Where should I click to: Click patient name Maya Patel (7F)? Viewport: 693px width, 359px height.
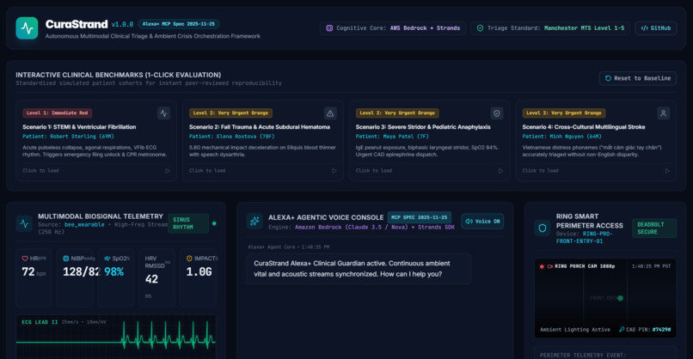point(406,137)
